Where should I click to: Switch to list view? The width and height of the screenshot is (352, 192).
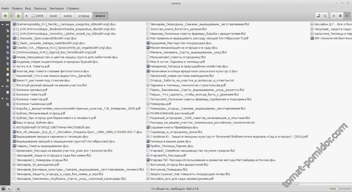340,16
